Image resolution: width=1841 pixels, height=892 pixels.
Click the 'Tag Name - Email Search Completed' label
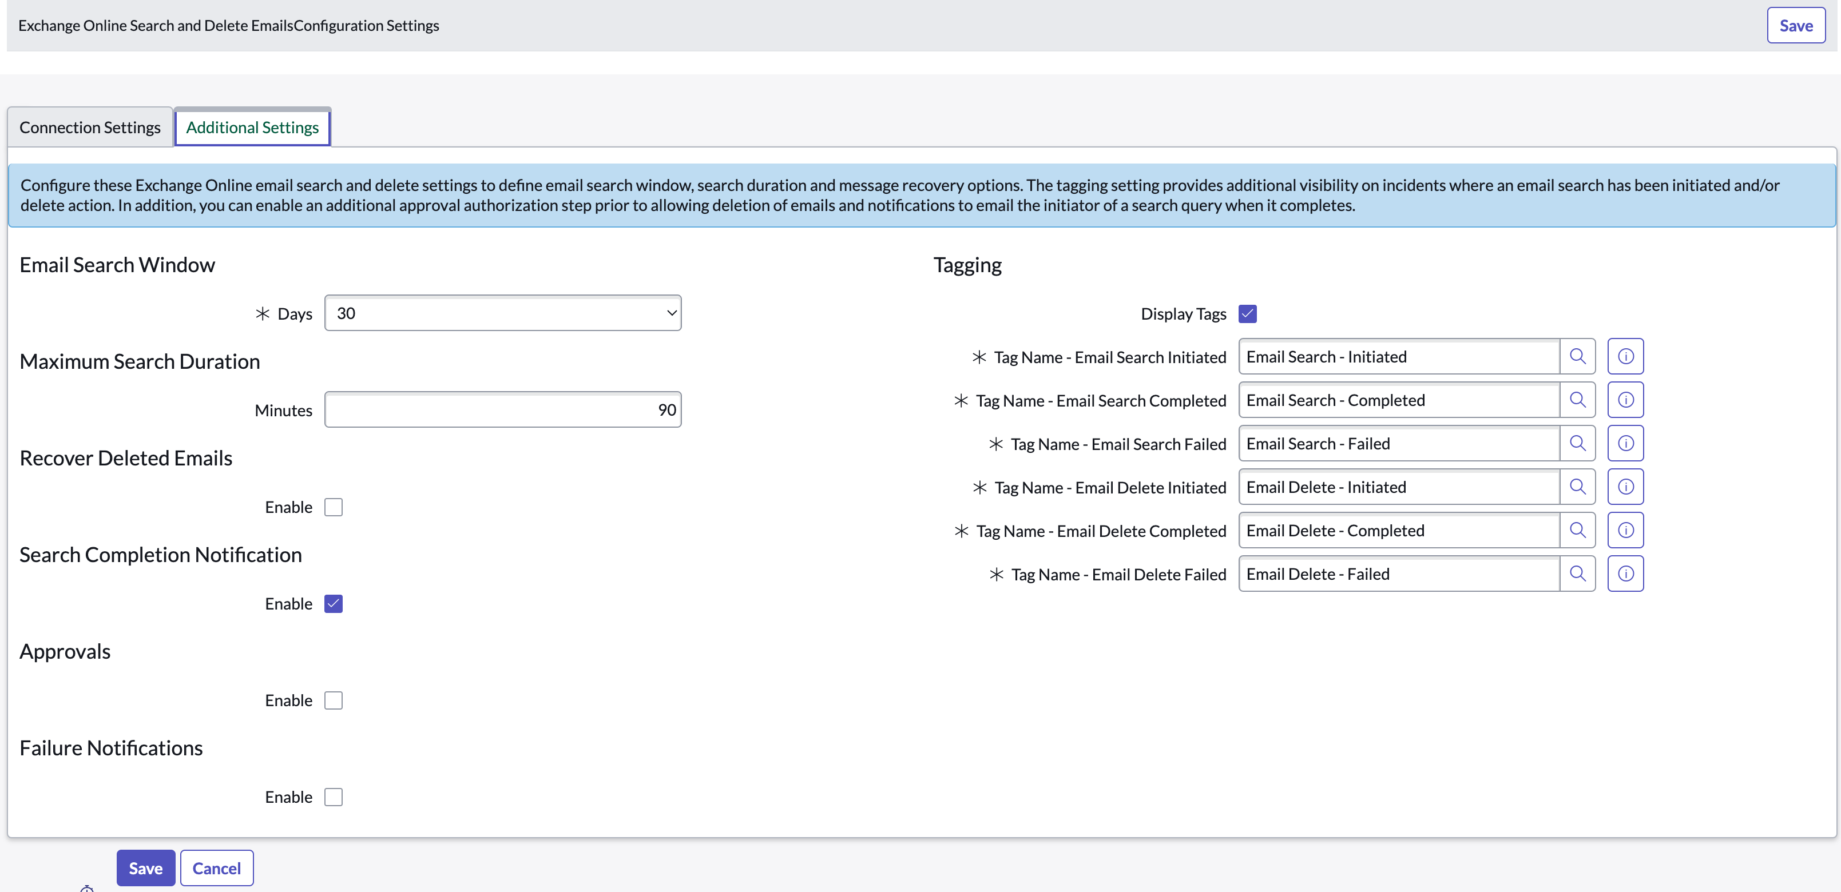coord(1101,401)
